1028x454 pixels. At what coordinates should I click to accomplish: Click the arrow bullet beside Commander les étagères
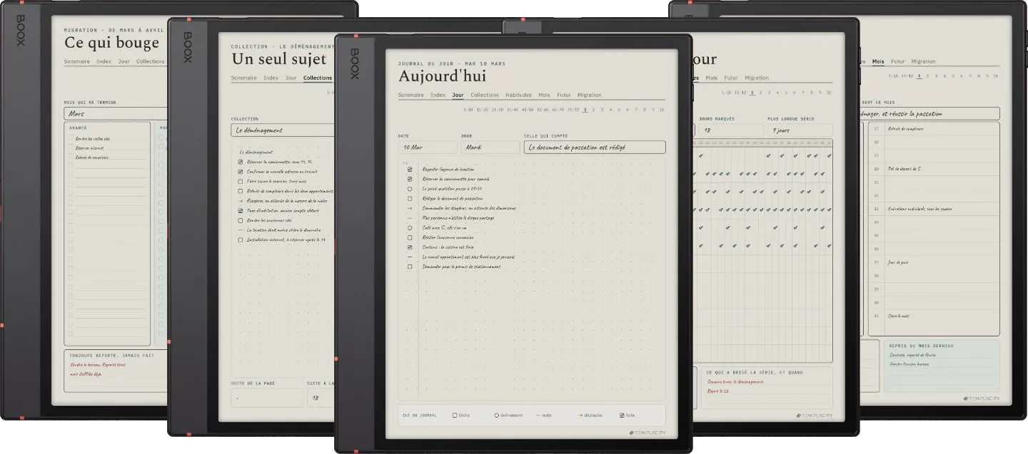pos(410,208)
